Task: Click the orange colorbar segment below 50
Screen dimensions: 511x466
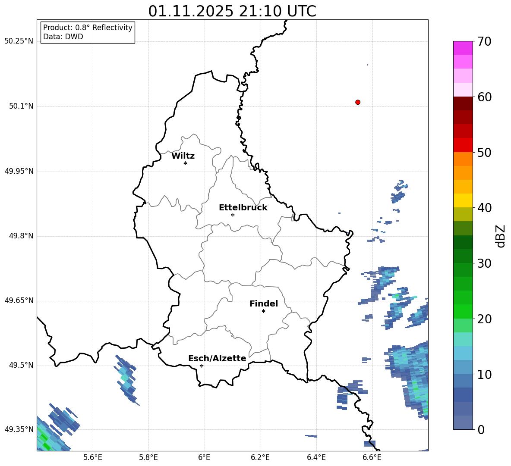Action: tap(463, 159)
